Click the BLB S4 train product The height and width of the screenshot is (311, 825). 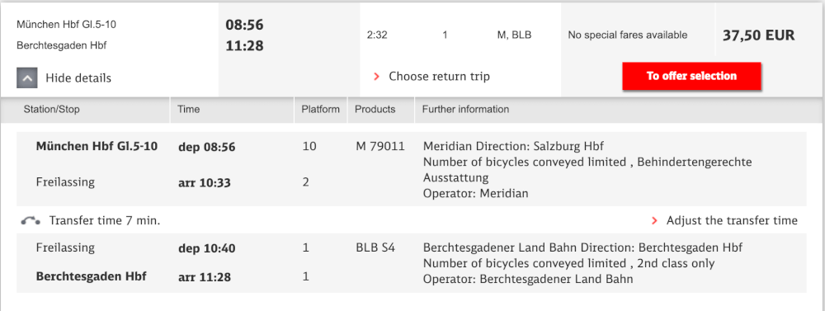[375, 247]
